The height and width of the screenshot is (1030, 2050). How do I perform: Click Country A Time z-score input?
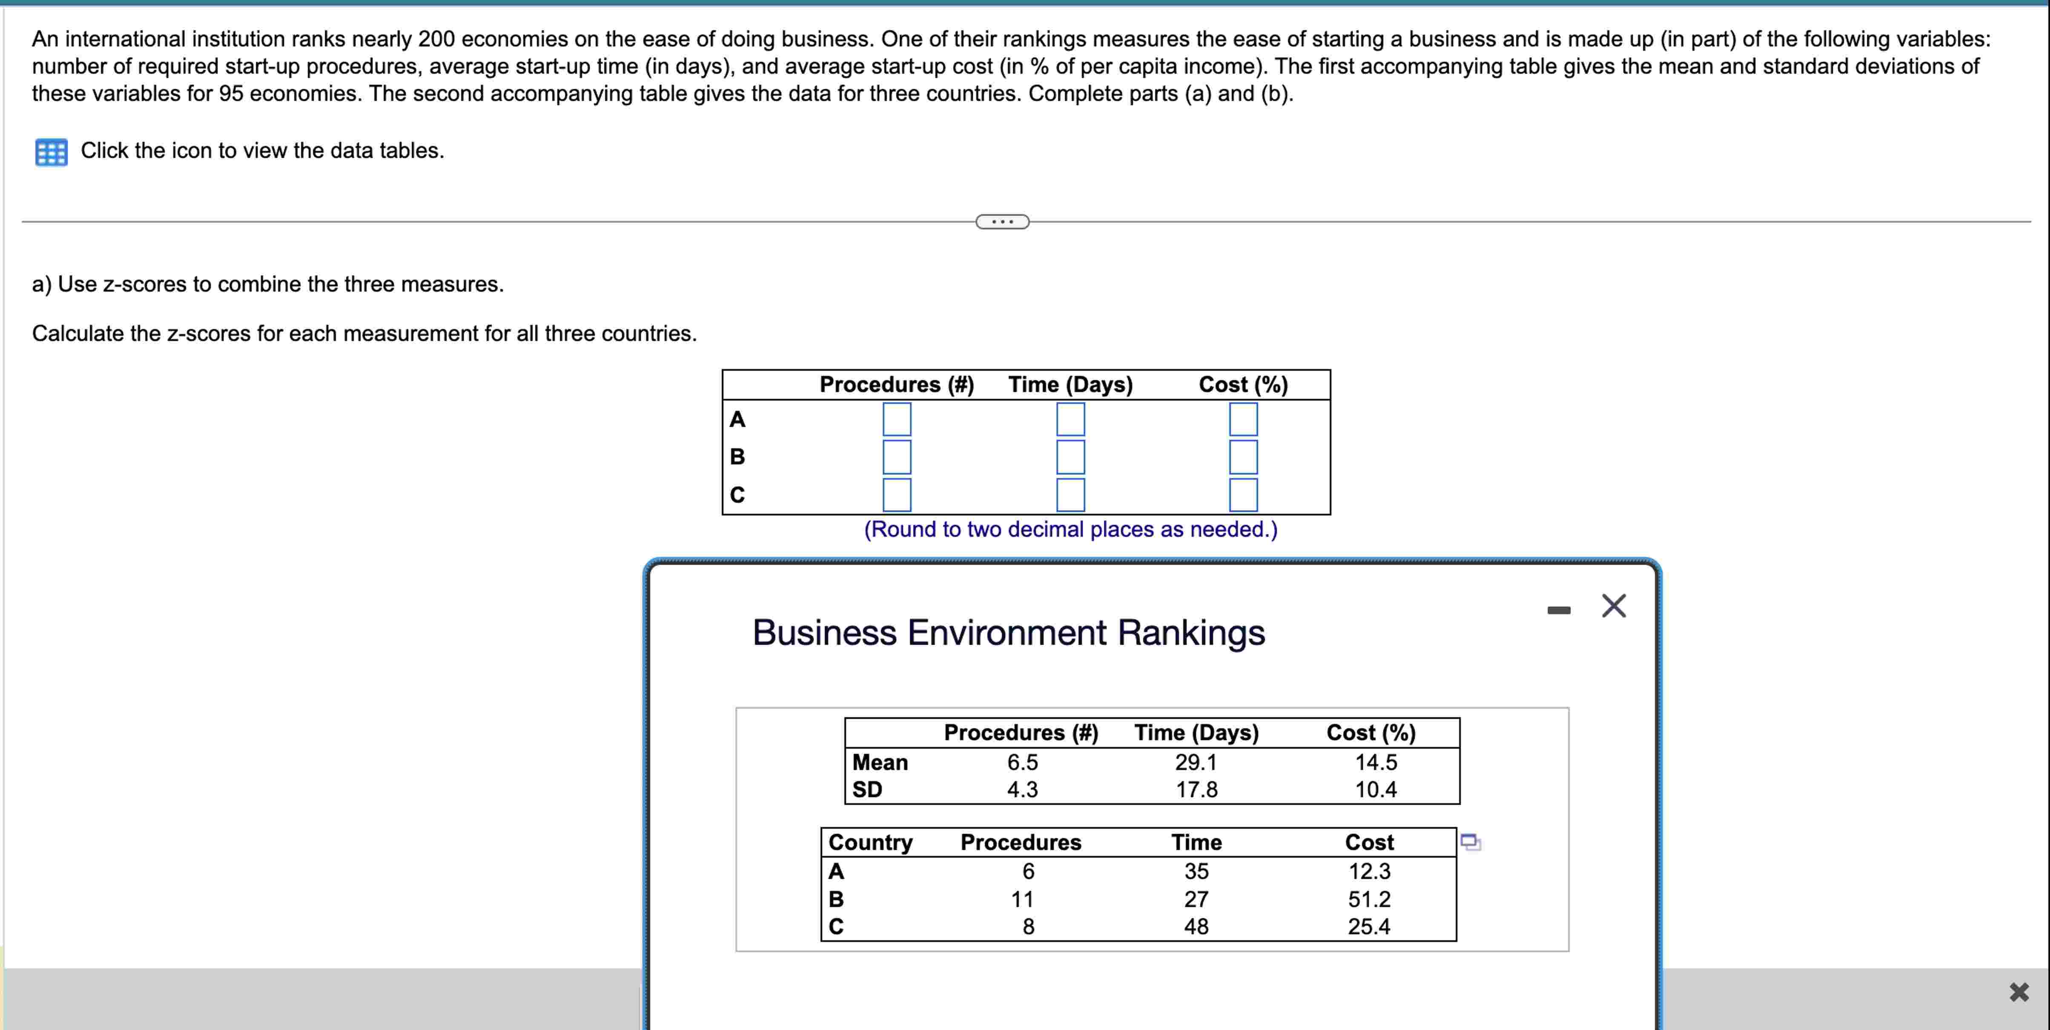[x=1069, y=419]
